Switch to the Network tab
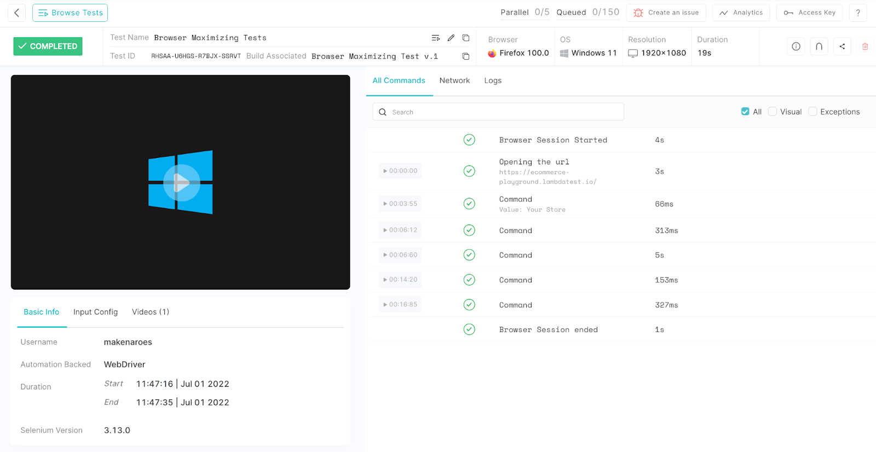Viewport: 876px width, 452px height. tap(454, 81)
